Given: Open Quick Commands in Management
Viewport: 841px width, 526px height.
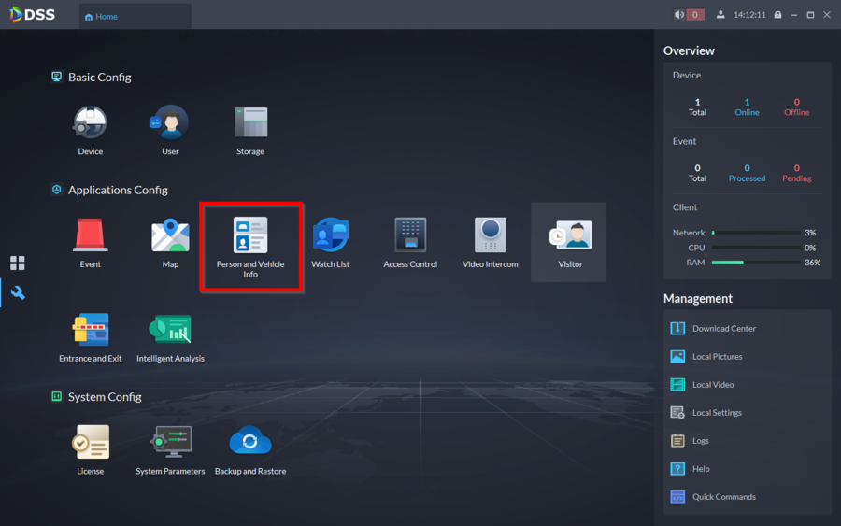Looking at the screenshot, I should click(x=713, y=496).
